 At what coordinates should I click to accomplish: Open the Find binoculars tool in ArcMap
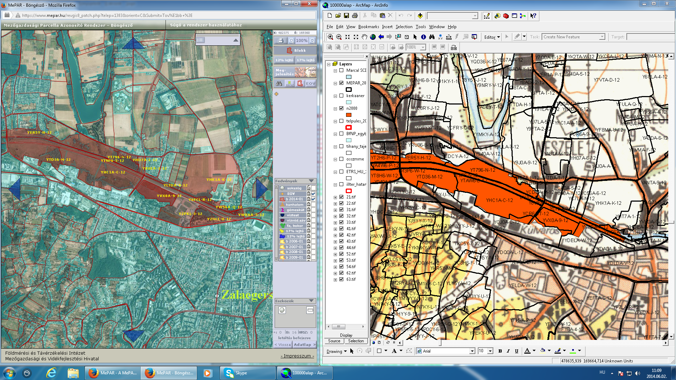(432, 37)
